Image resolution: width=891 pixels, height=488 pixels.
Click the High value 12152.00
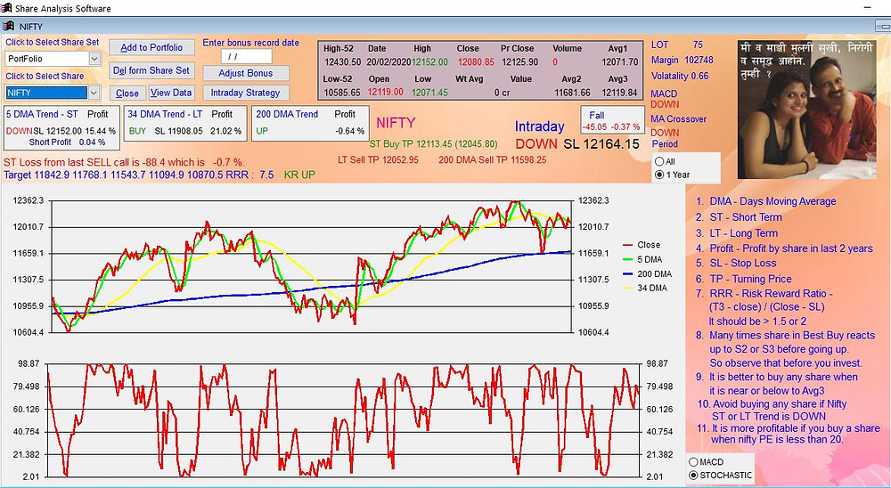430,62
